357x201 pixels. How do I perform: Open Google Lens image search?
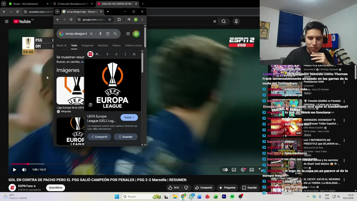click(108, 34)
